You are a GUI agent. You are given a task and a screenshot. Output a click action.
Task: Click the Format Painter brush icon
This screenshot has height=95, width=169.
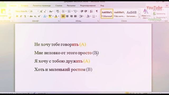(10, 17)
